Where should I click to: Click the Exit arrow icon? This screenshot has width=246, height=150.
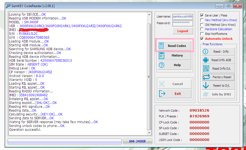pyautogui.click(x=162, y=94)
